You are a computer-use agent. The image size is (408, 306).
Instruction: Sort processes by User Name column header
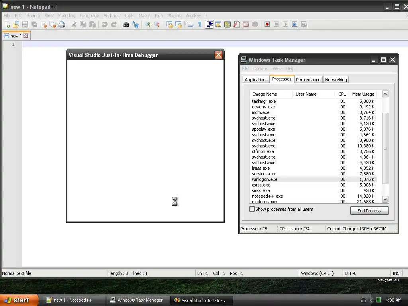click(313, 94)
